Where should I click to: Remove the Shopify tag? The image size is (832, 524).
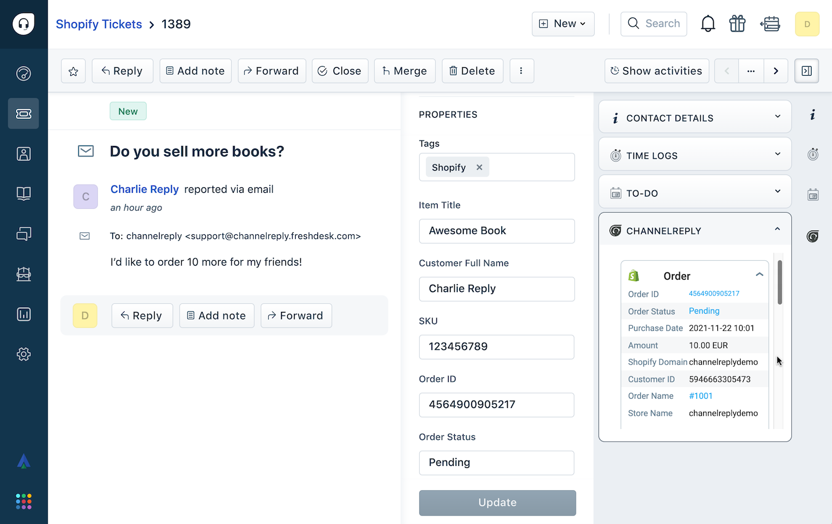479,167
